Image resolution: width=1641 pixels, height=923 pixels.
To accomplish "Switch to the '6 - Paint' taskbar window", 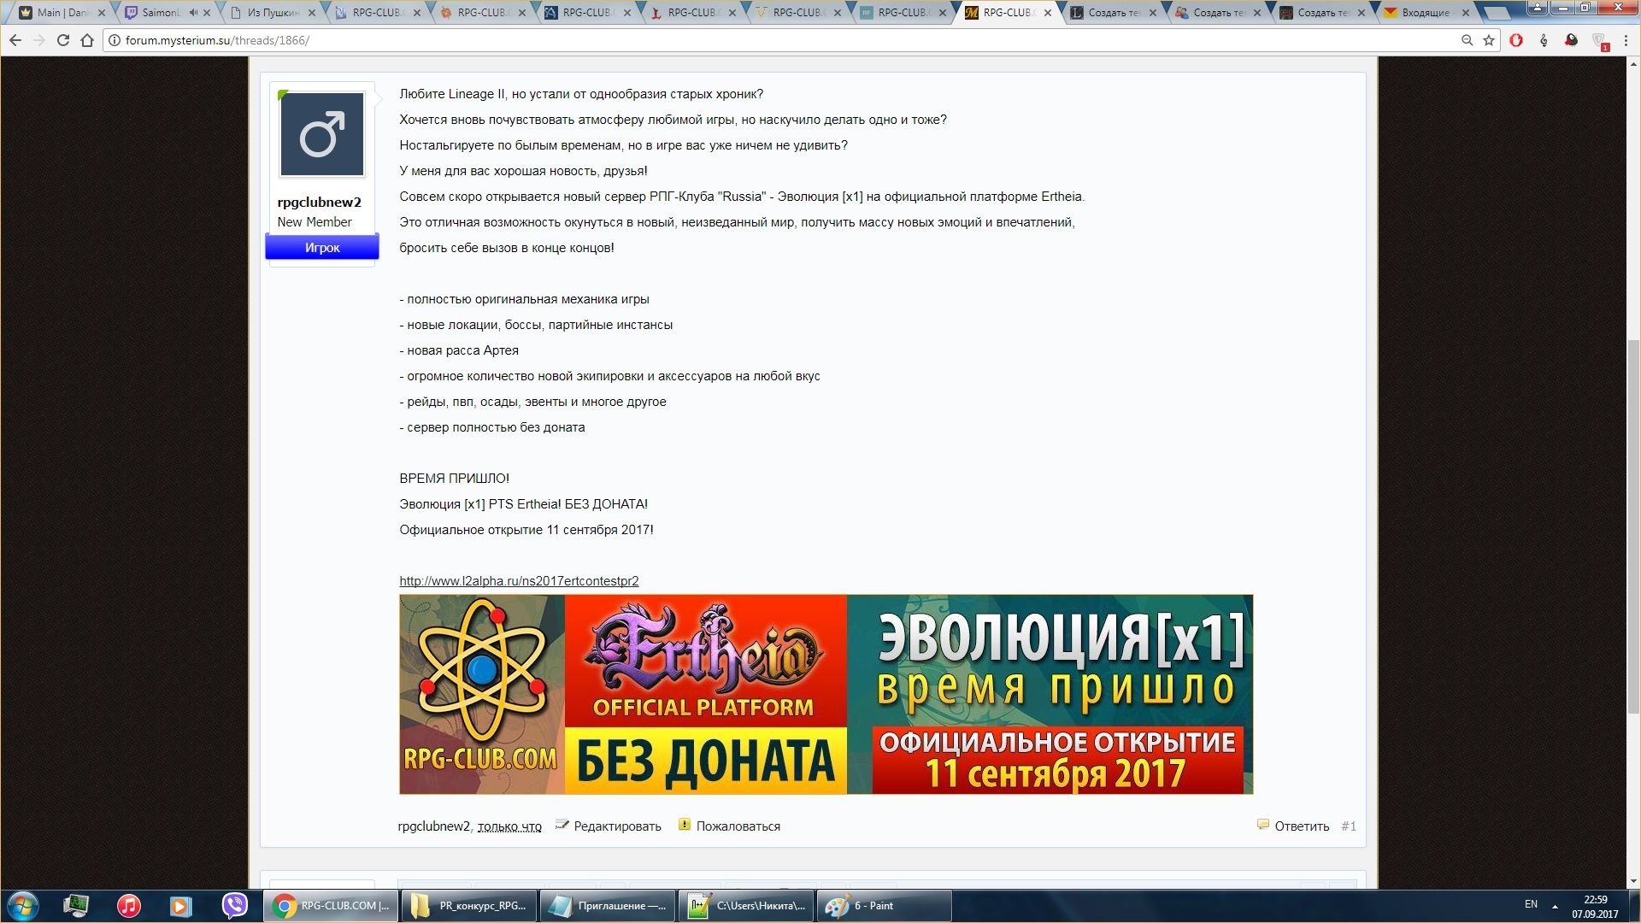I will [885, 906].
